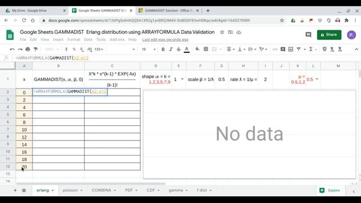Reload the browser page
This screenshot has width=361, height=203.
[24, 20]
